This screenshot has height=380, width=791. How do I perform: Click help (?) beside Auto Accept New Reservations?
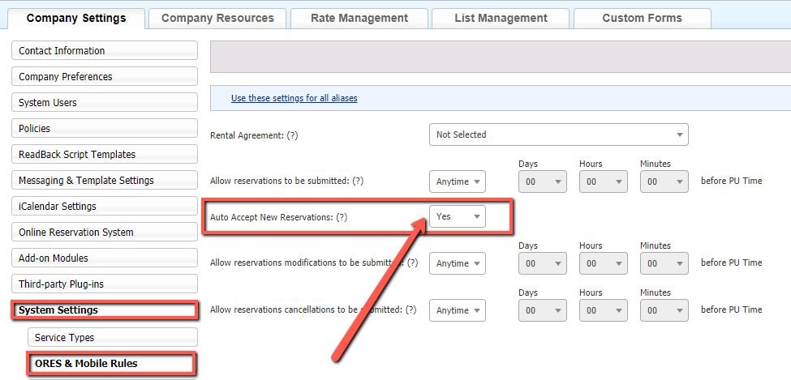pyautogui.click(x=342, y=217)
